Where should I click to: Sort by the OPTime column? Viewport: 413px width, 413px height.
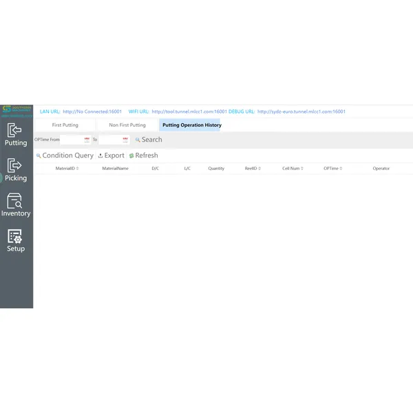pos(332,169)
